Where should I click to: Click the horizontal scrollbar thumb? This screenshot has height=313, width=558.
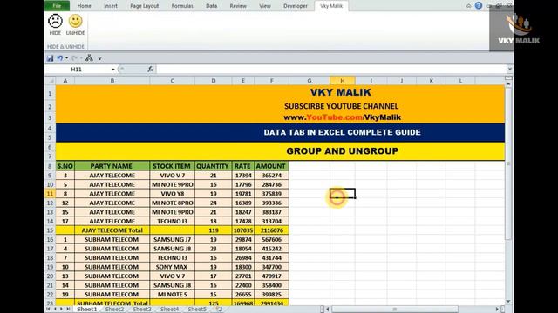point(395,310)
